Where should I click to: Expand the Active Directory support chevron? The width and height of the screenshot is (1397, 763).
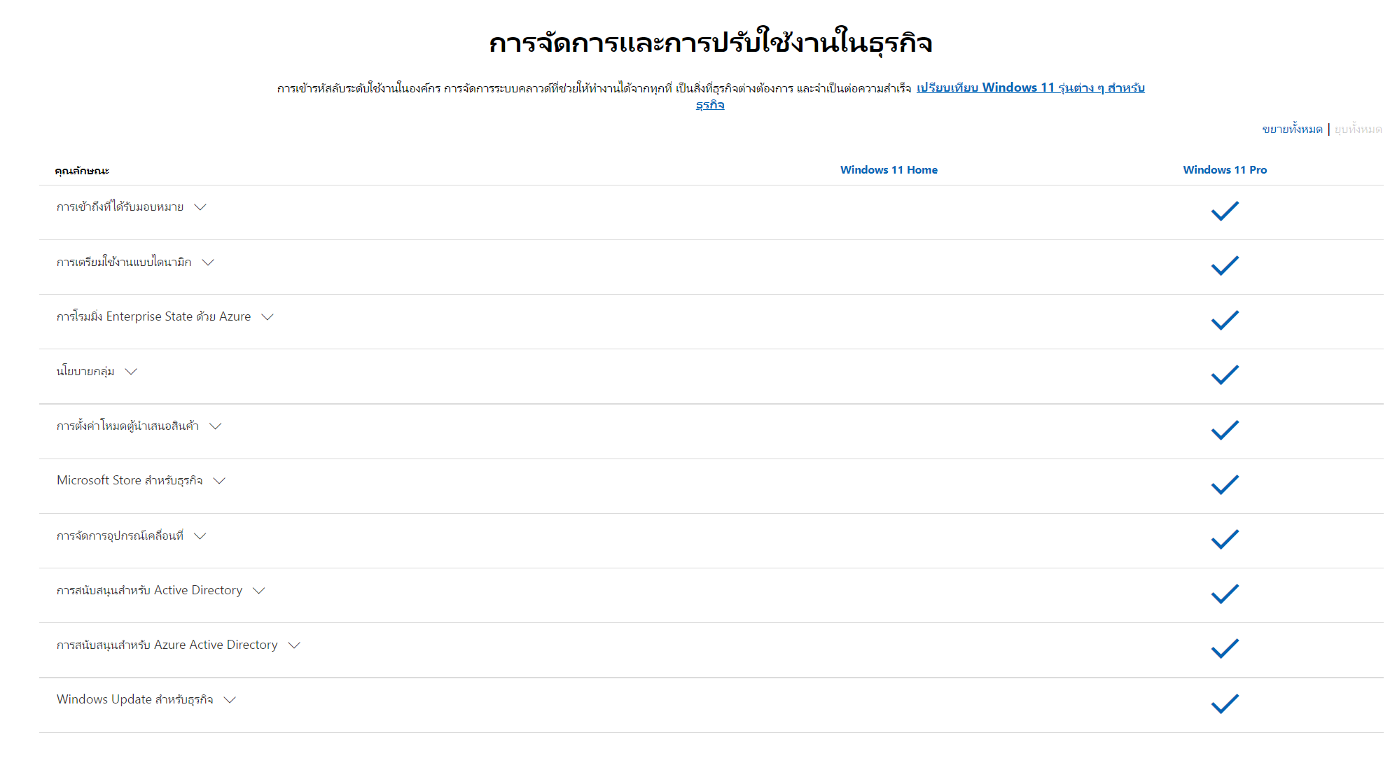(259, 591)
